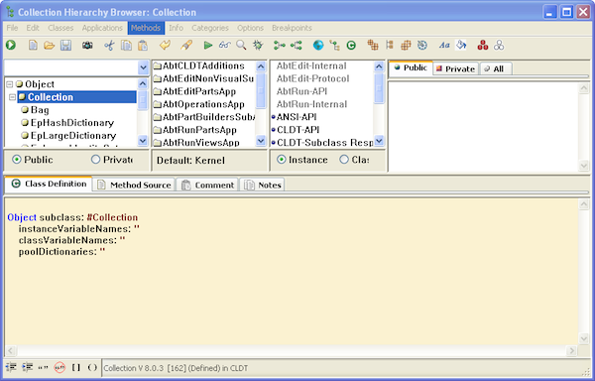Open the File menu
595x381 pixels.
(12, 28)
